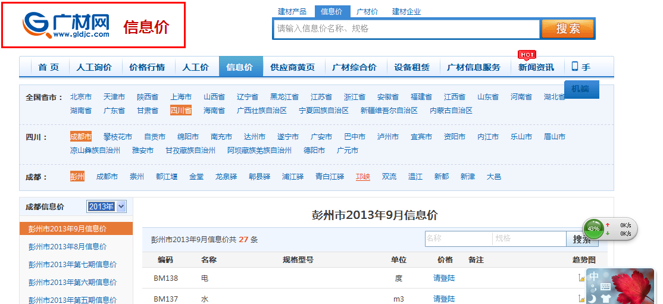
Task: Select 攀枝花市 city link
Action: click(x=118, y=137)
